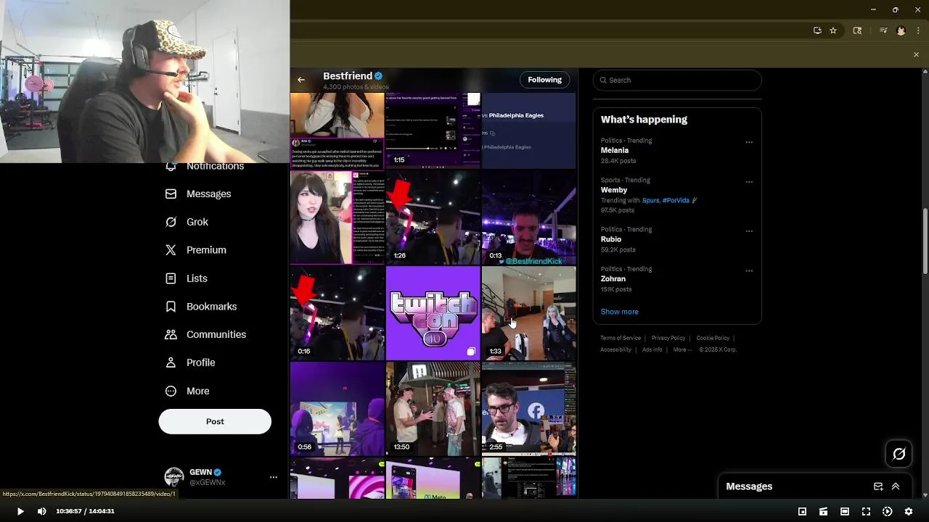Click the Grok icon in sidebar
The image size is (929, 522).
coord(171,222)
